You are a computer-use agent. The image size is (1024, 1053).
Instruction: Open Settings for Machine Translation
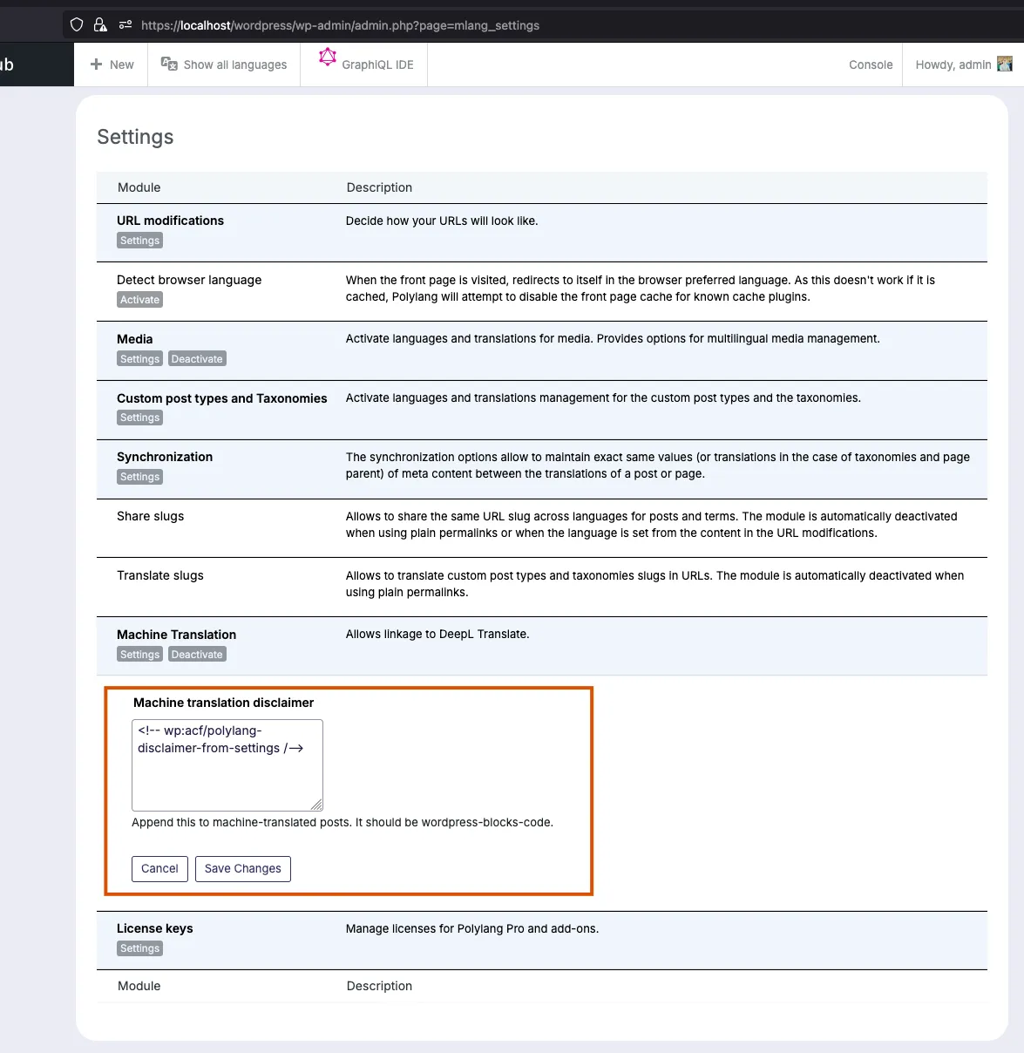pyautogui.click(x=140, y=655)
